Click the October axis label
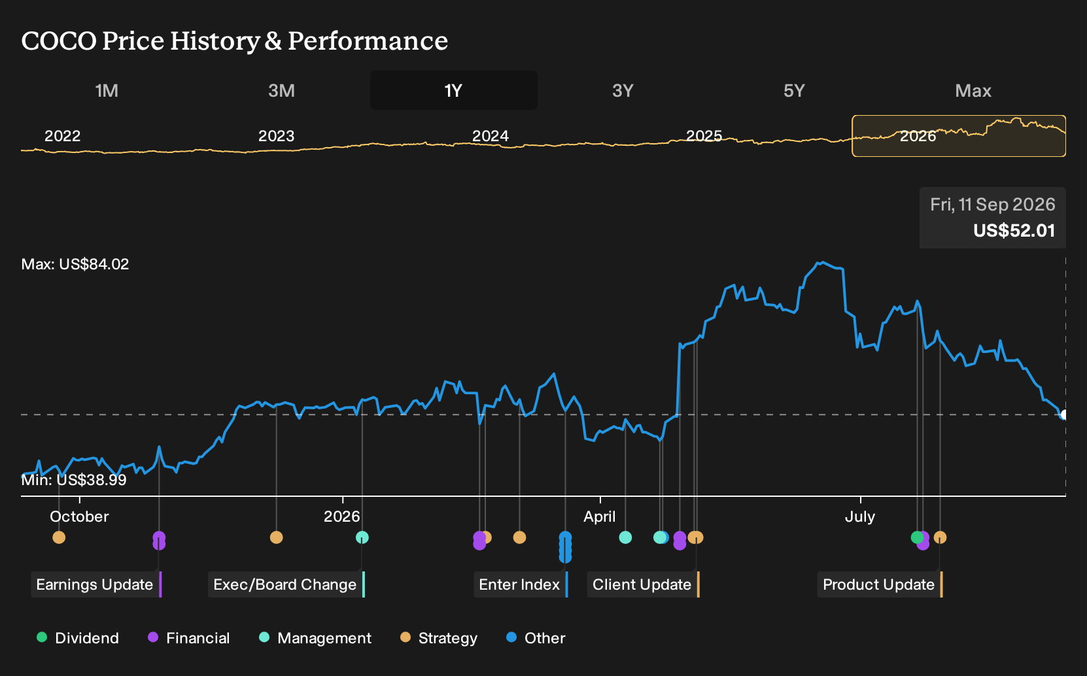Screen dimensions: 1087x676 tap(79, 516)
